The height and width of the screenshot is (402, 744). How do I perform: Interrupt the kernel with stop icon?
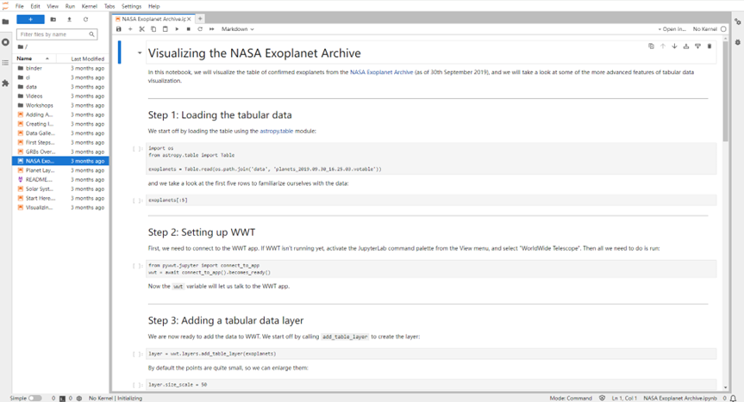189,29
